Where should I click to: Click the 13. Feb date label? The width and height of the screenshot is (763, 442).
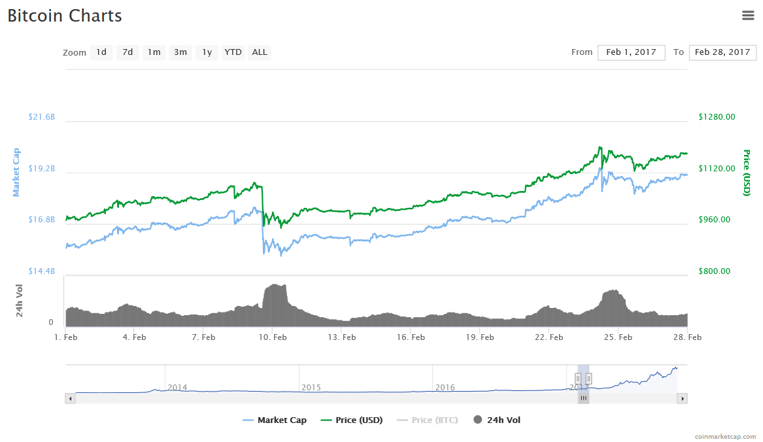tap(341, 337)
